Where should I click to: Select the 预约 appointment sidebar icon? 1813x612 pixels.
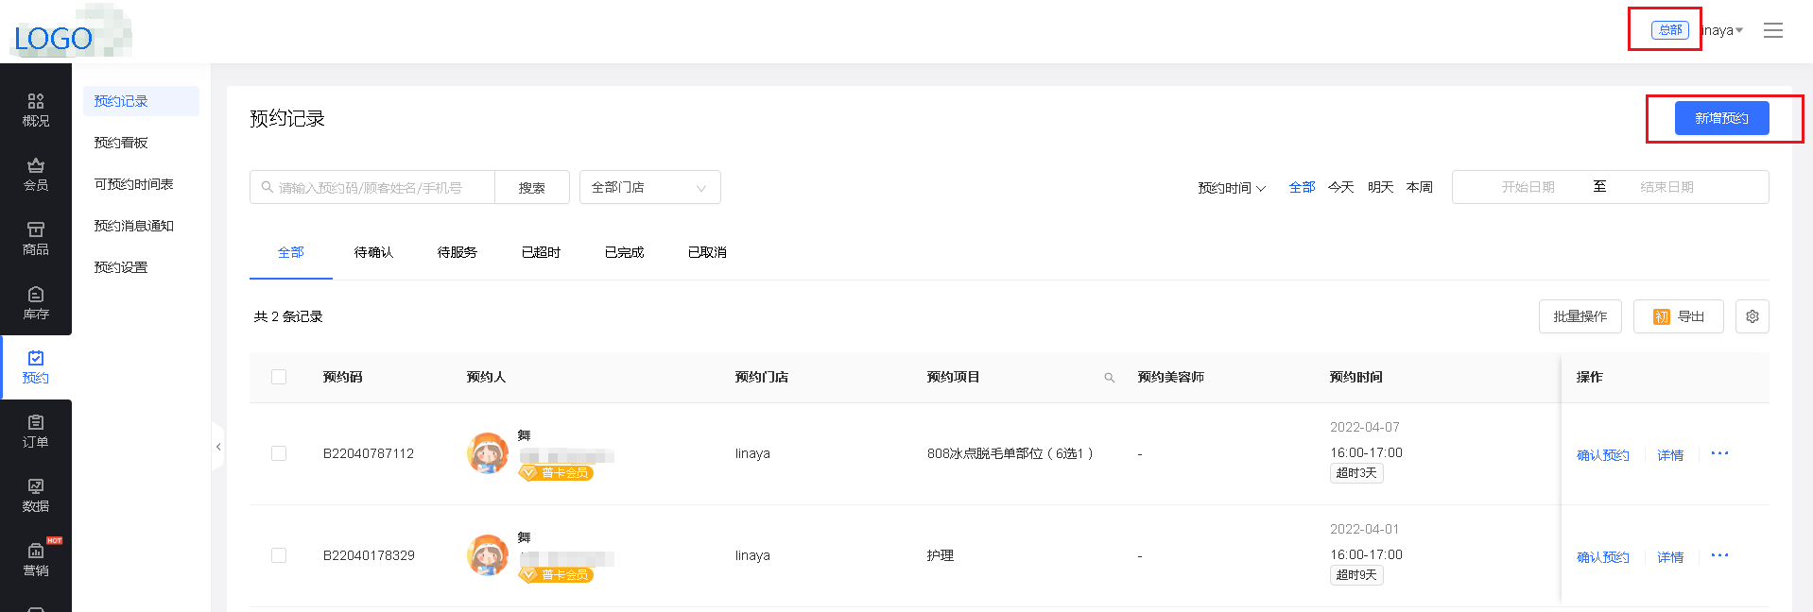(x=36, y=367)
